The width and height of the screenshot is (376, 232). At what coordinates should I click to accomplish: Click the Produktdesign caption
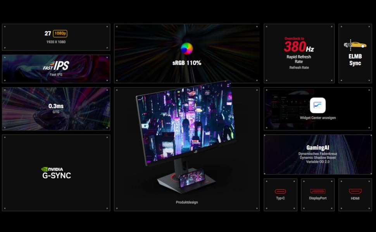(187, 202)
